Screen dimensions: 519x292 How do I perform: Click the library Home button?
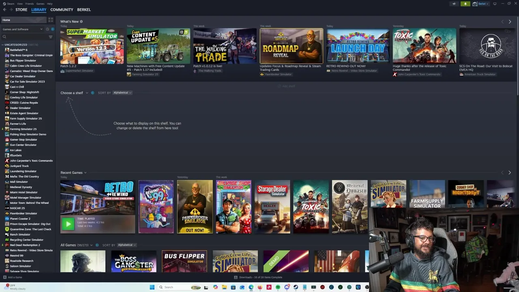[24, 20]
